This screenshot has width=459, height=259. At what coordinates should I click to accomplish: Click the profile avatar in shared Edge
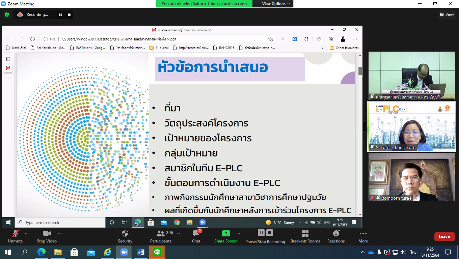[x=343, y=39]
